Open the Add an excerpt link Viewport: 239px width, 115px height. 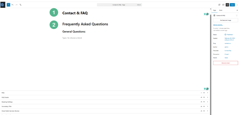point(218,25)
